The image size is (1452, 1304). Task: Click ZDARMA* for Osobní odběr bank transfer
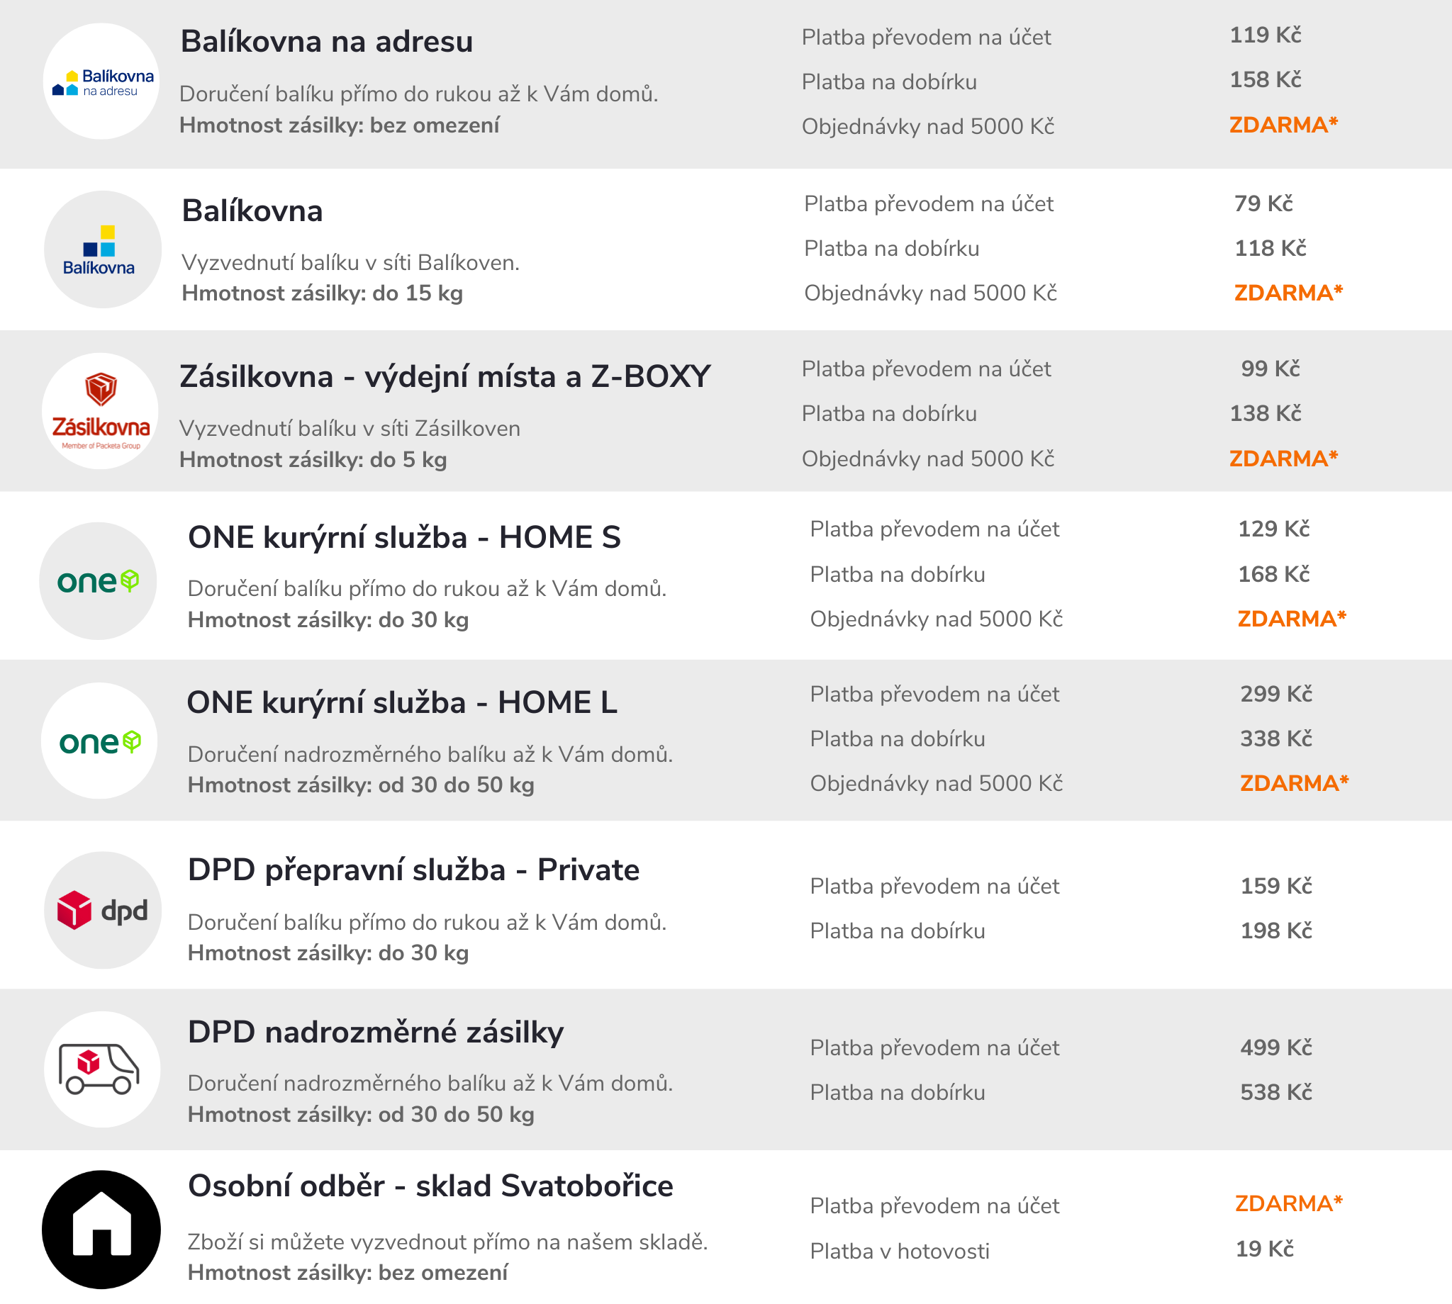click(1288, 1203)
